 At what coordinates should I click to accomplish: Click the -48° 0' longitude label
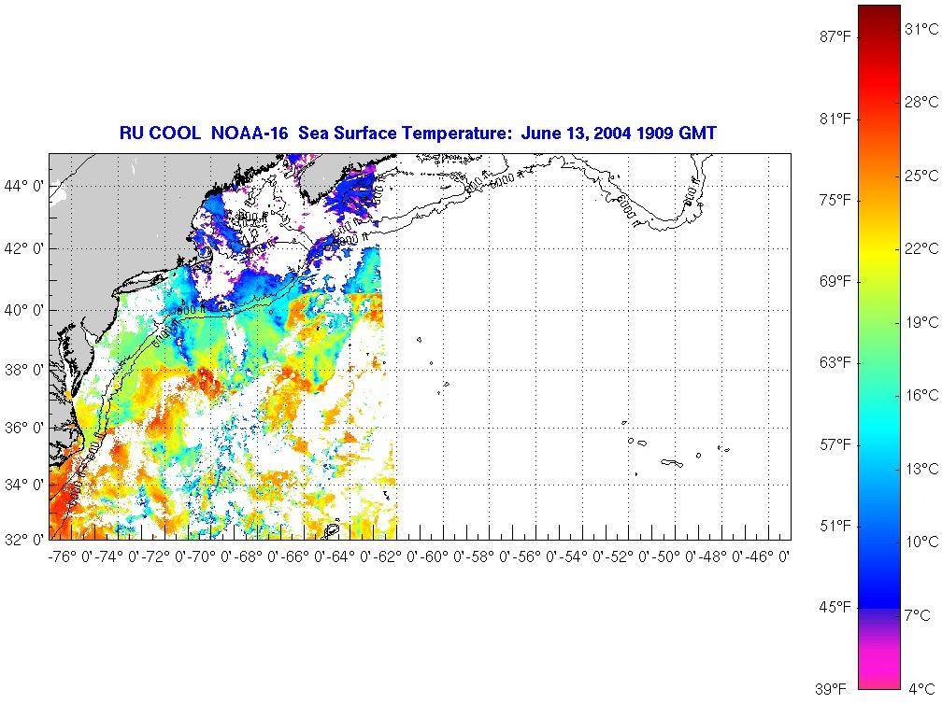[x=721, y=557]
